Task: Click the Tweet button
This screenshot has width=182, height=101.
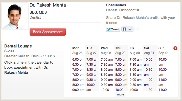Action: [x=113, y=29]
